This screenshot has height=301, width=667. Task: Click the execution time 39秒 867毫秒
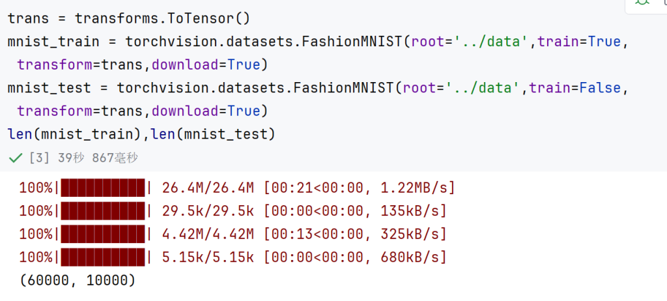point(98,158)
